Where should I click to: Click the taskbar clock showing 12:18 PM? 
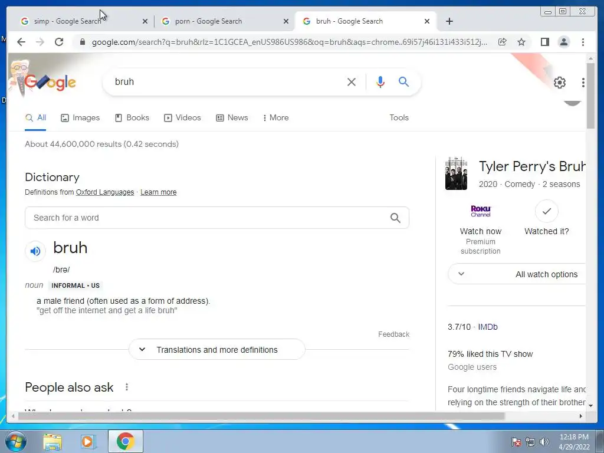click(574, 441)
